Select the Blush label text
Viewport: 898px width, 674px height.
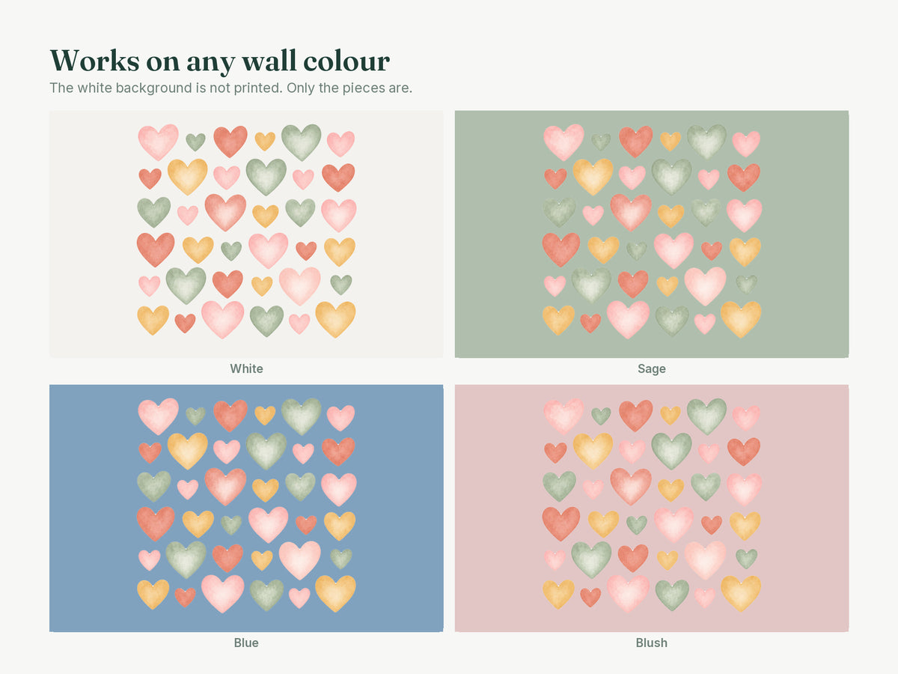652,643
